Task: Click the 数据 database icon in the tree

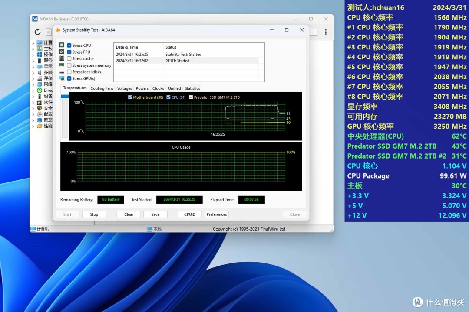Action: tap(40, 120)
